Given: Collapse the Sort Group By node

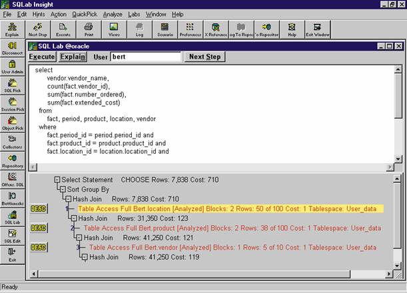Looking at the screenshot, I should [63, 189].
